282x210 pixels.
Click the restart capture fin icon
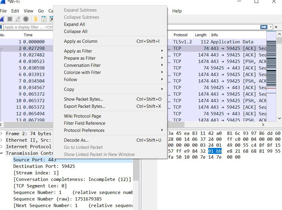coord(18,19)
